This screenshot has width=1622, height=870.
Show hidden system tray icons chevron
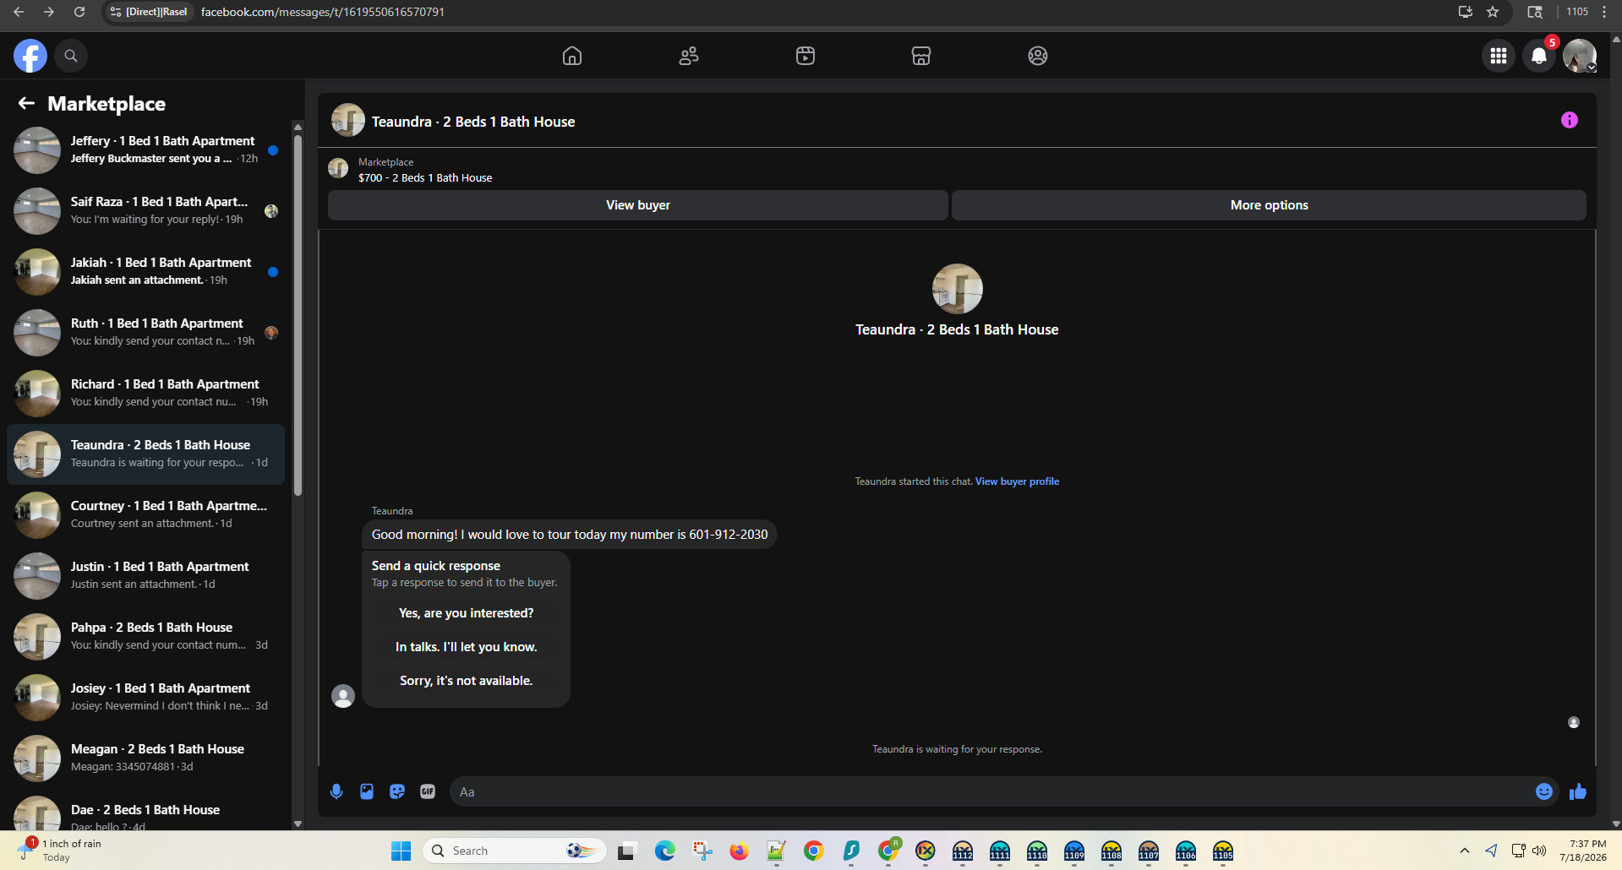[x=1464, y=851]
